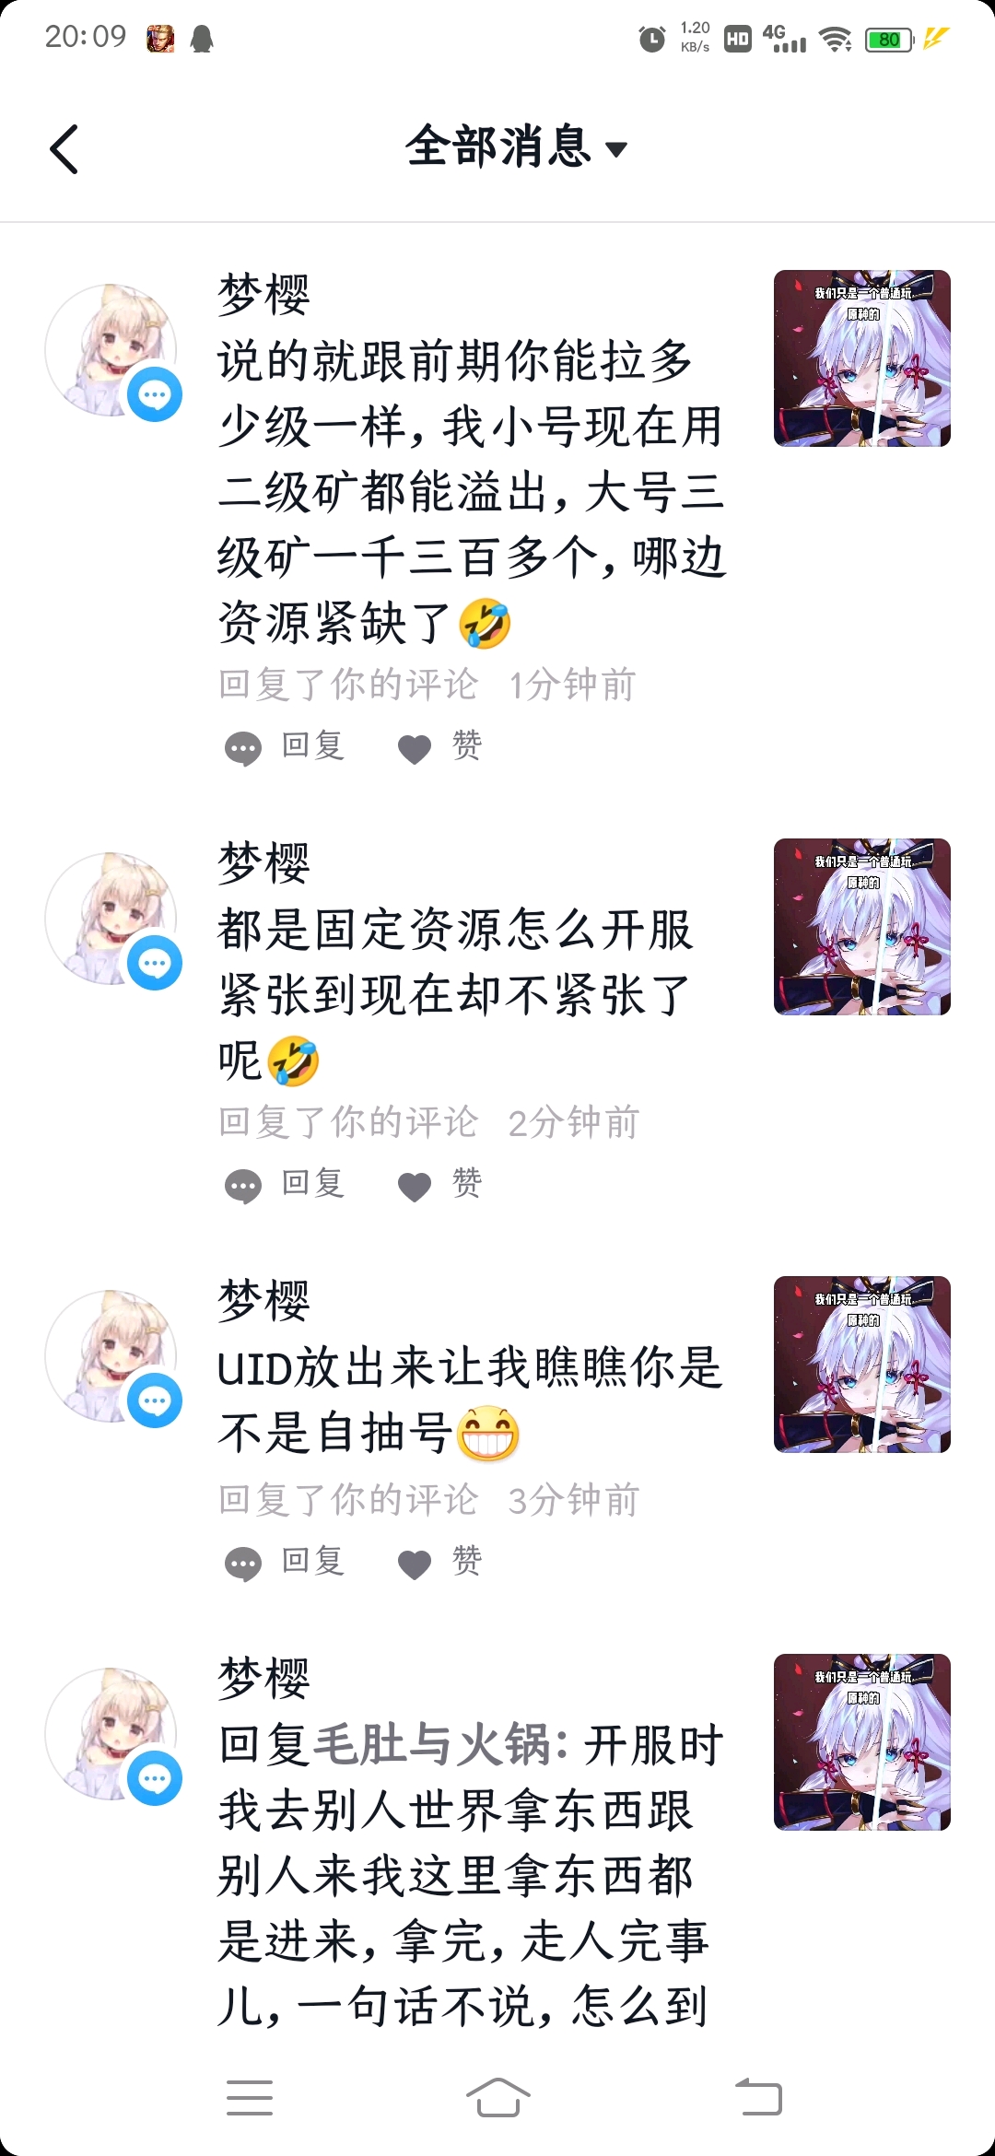995x2156 pixels.
Task: Tap the reply bubble icon under the 2分钟前 comment
Action: (x=243, y=1187)
